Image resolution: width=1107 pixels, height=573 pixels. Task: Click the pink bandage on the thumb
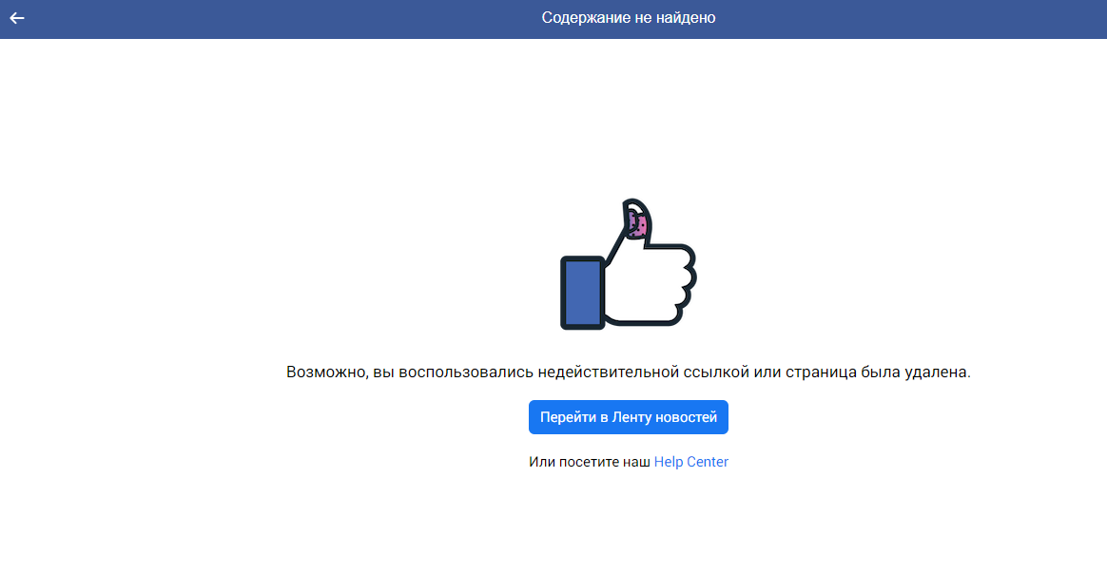point(637,225)
